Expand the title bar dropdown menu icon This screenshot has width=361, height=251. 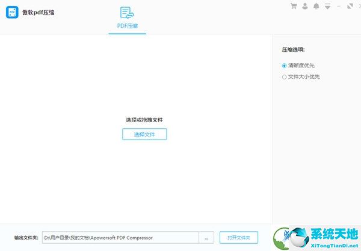pyautogui.click(x=328, y=7)
